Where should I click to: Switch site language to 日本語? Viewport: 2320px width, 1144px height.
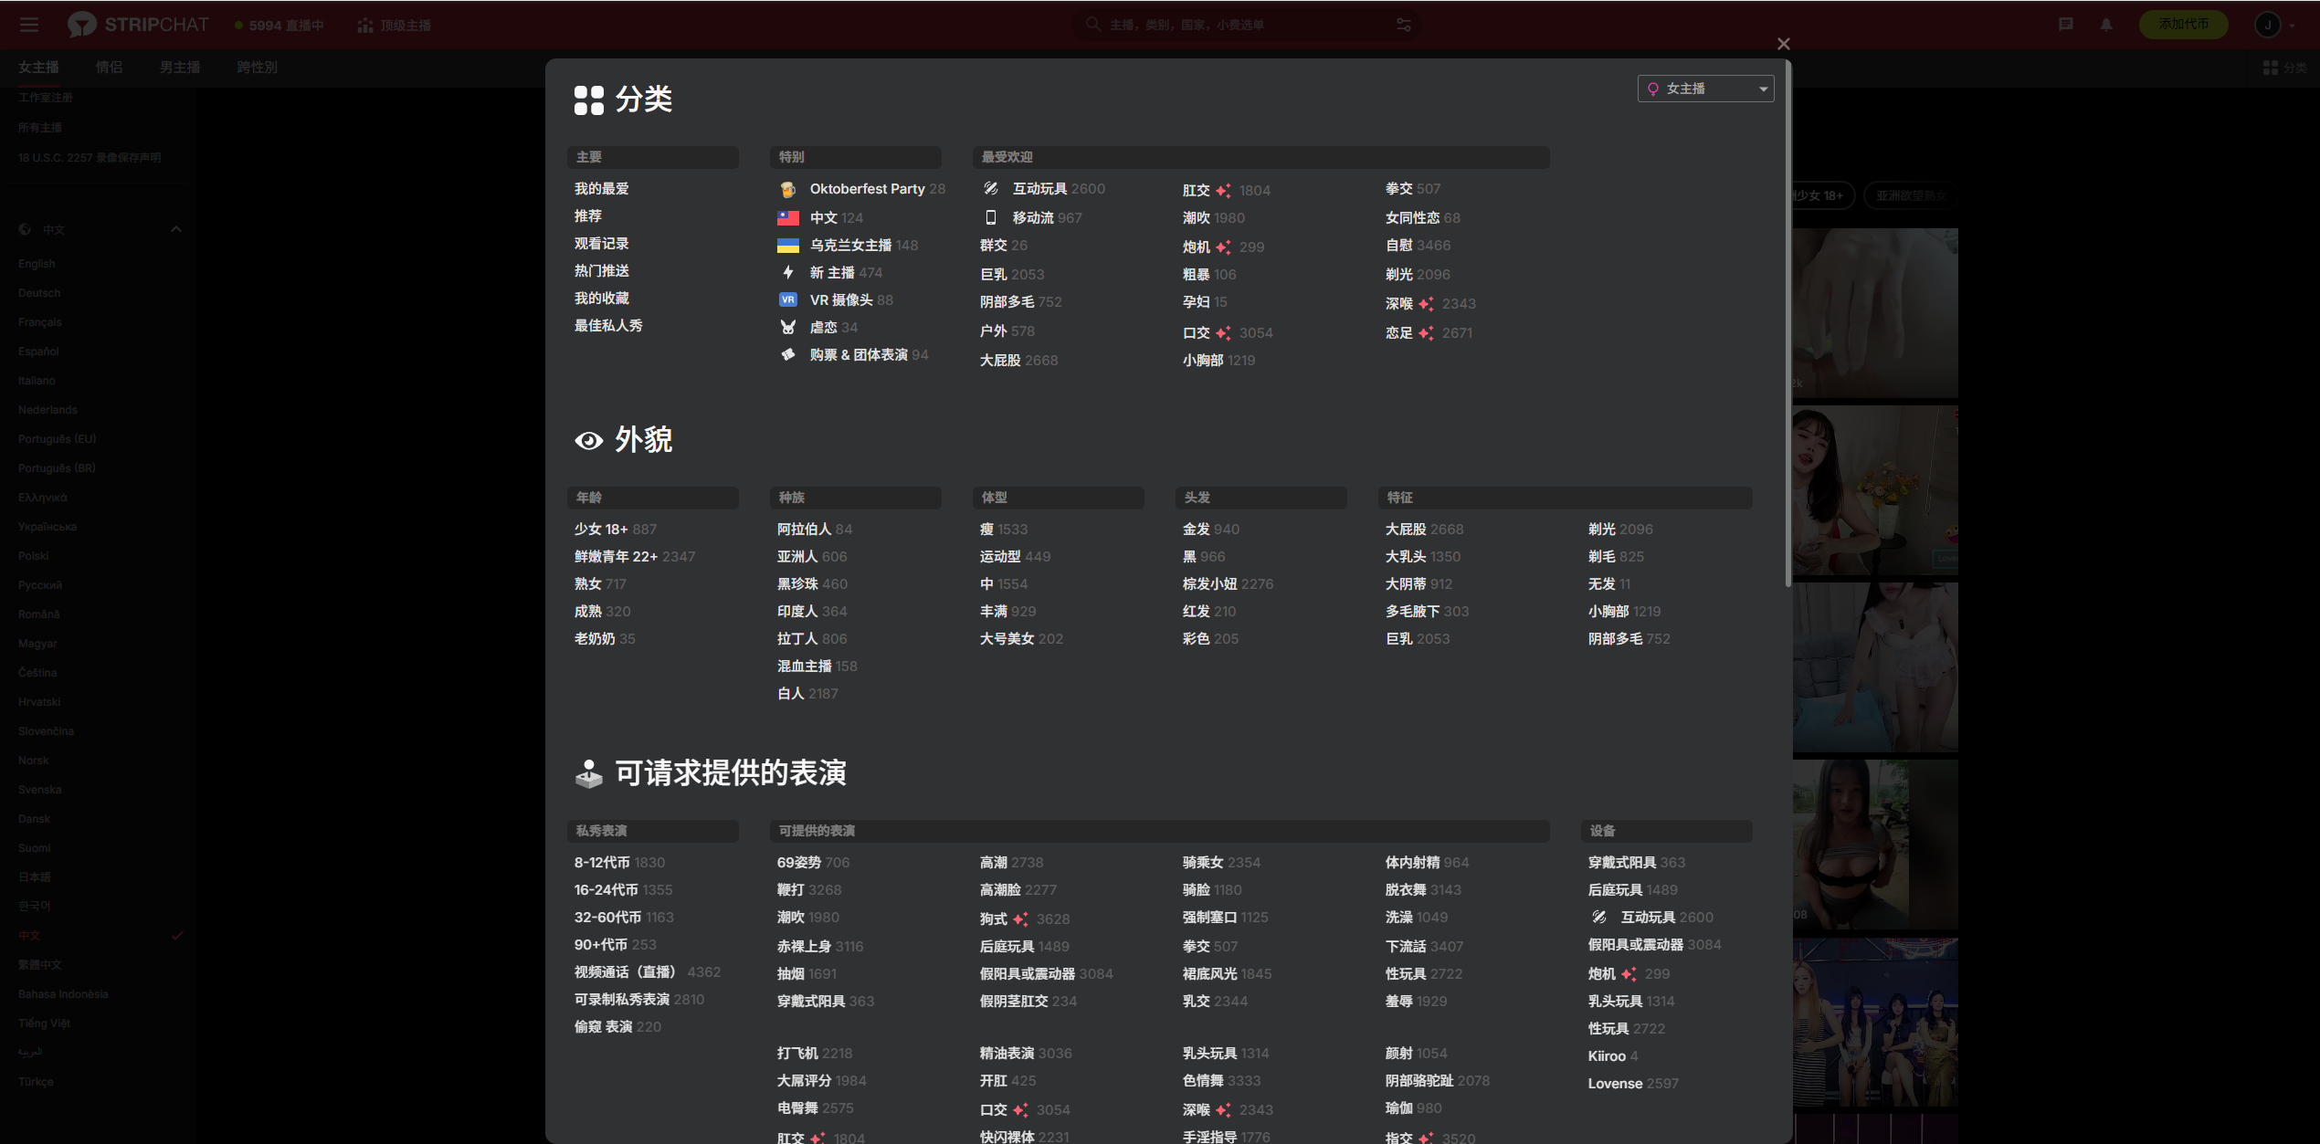pos(35,877)
